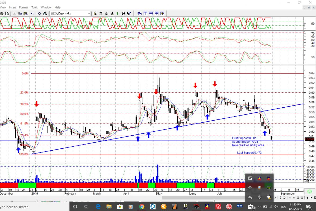Screen dimensions: 316x211
Task: Open Print Preview from the toolbar
Action: 7,13
